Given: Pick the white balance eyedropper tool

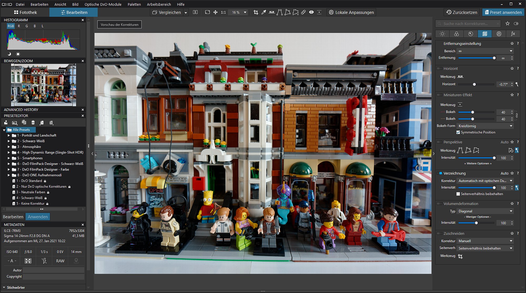Looking at the screenshot, I should tap(264, 12).
